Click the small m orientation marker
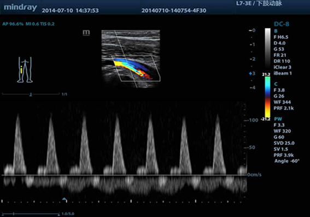 point(86,33)
